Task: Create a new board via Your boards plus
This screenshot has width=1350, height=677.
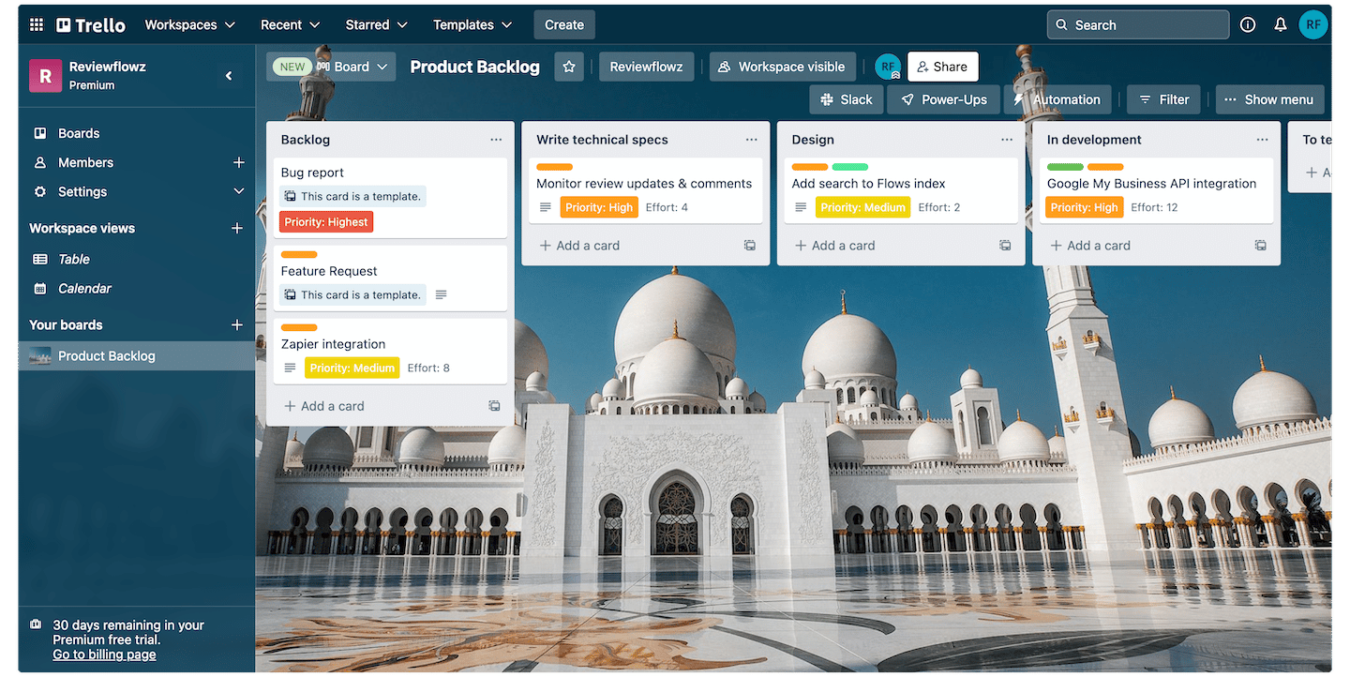Action: click(236, 324)
